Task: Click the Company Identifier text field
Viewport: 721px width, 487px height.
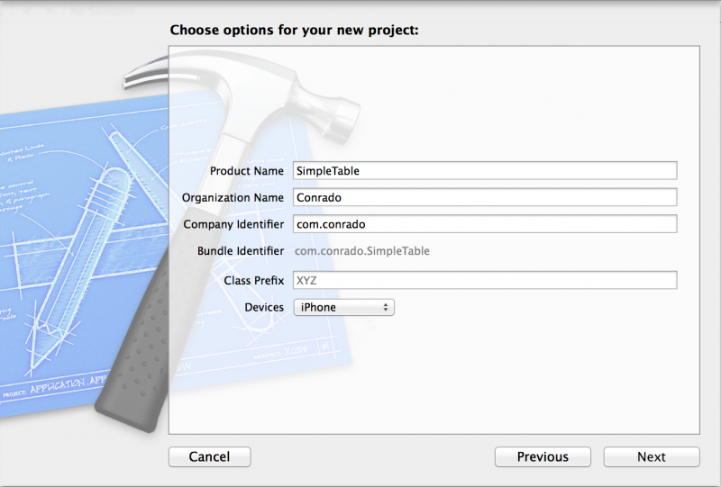Action: (485, 224)
